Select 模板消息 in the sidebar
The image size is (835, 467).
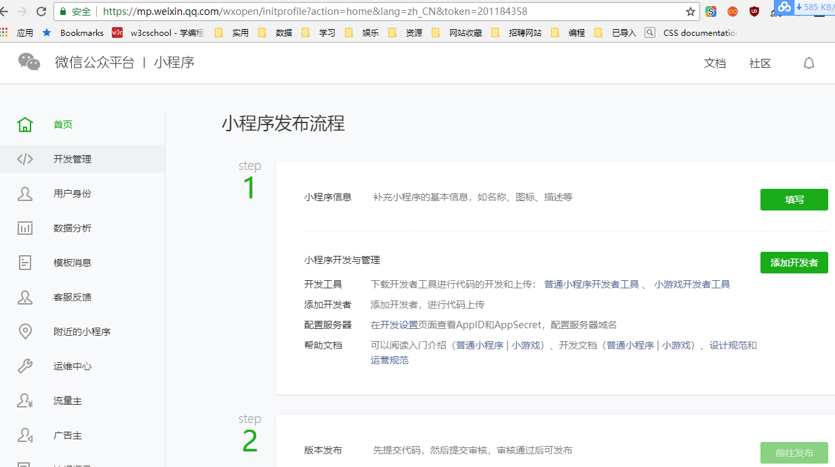pyautogui.click(x=82, y=263)
